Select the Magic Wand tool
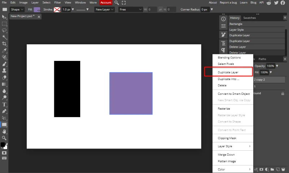The width and height of the screenshot is (289, 173). tap(4, 37)
